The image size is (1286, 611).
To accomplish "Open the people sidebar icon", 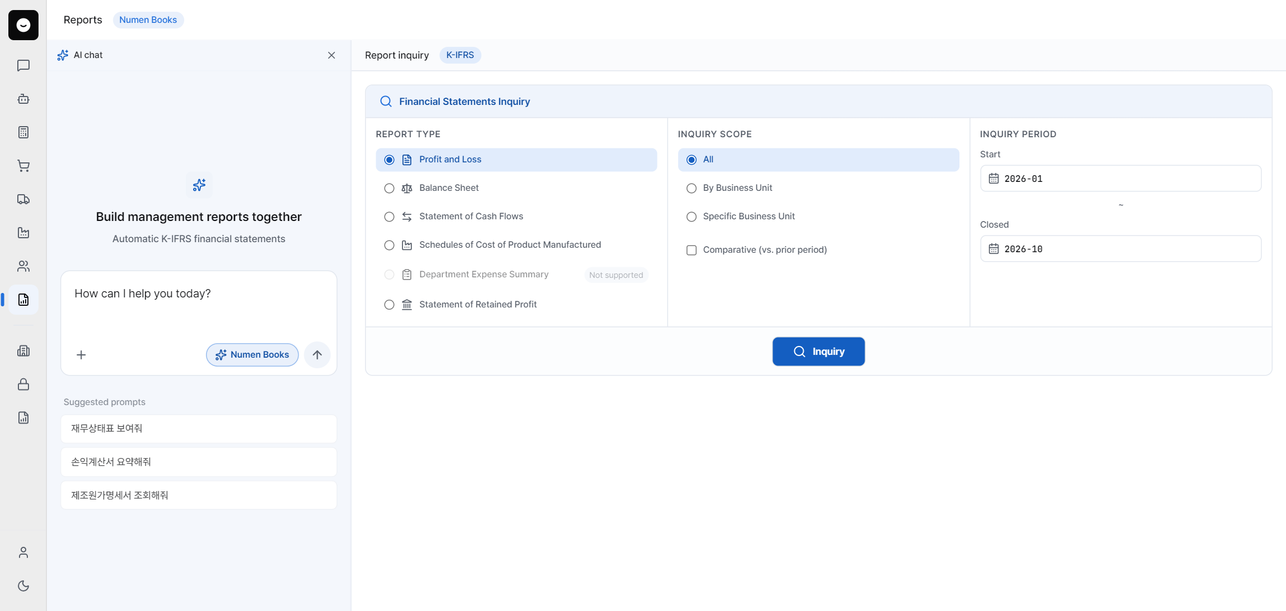I will tap(23, 266).
